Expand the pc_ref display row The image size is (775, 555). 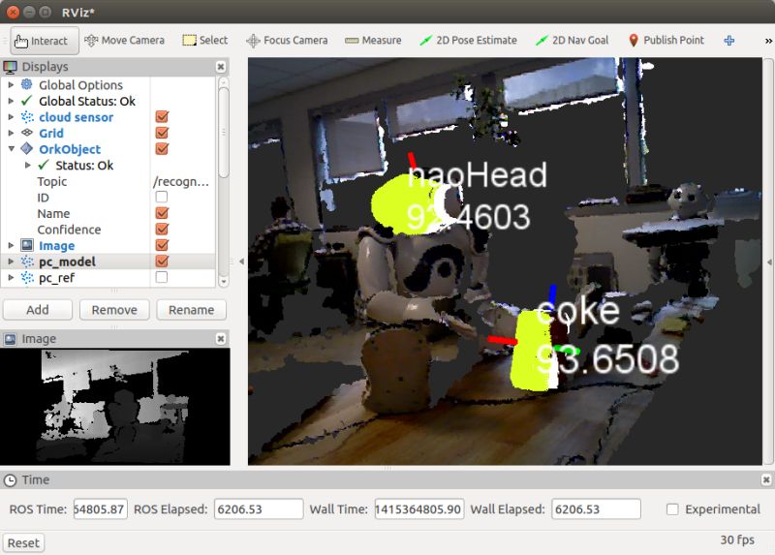click(x=11, y=278)
